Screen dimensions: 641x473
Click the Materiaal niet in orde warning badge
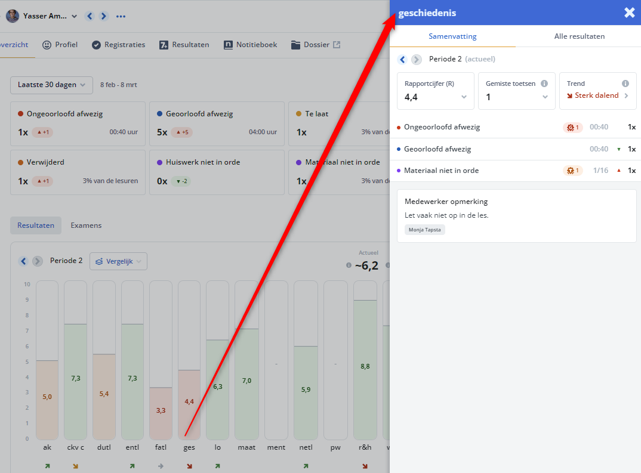pyautogui.click(x=573, y=171)
